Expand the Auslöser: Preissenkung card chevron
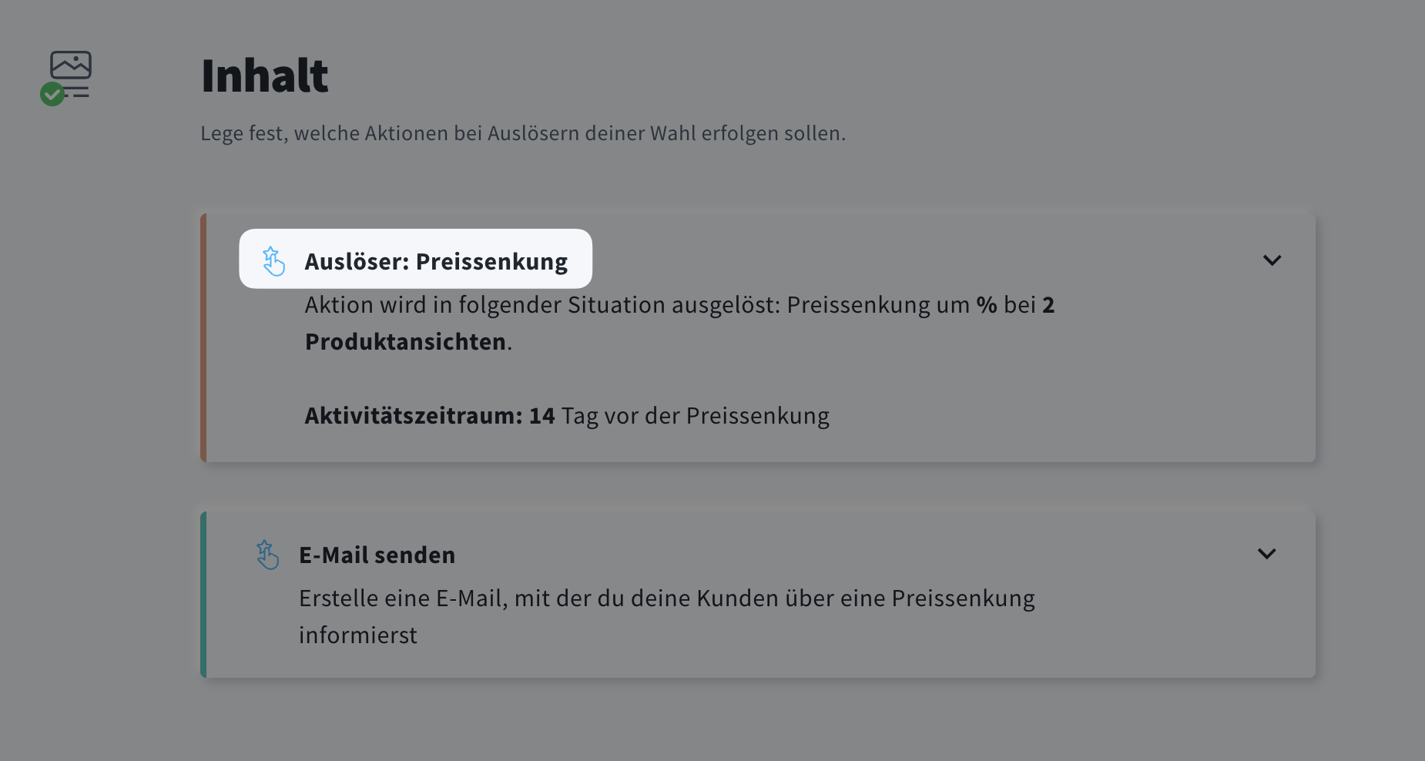This screenshot has height=761, width=1425. 1272,260
